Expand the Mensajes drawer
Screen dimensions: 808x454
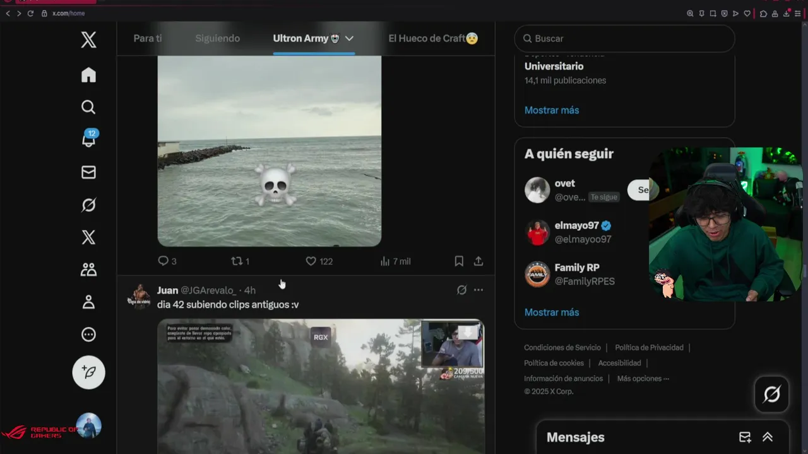768,437
